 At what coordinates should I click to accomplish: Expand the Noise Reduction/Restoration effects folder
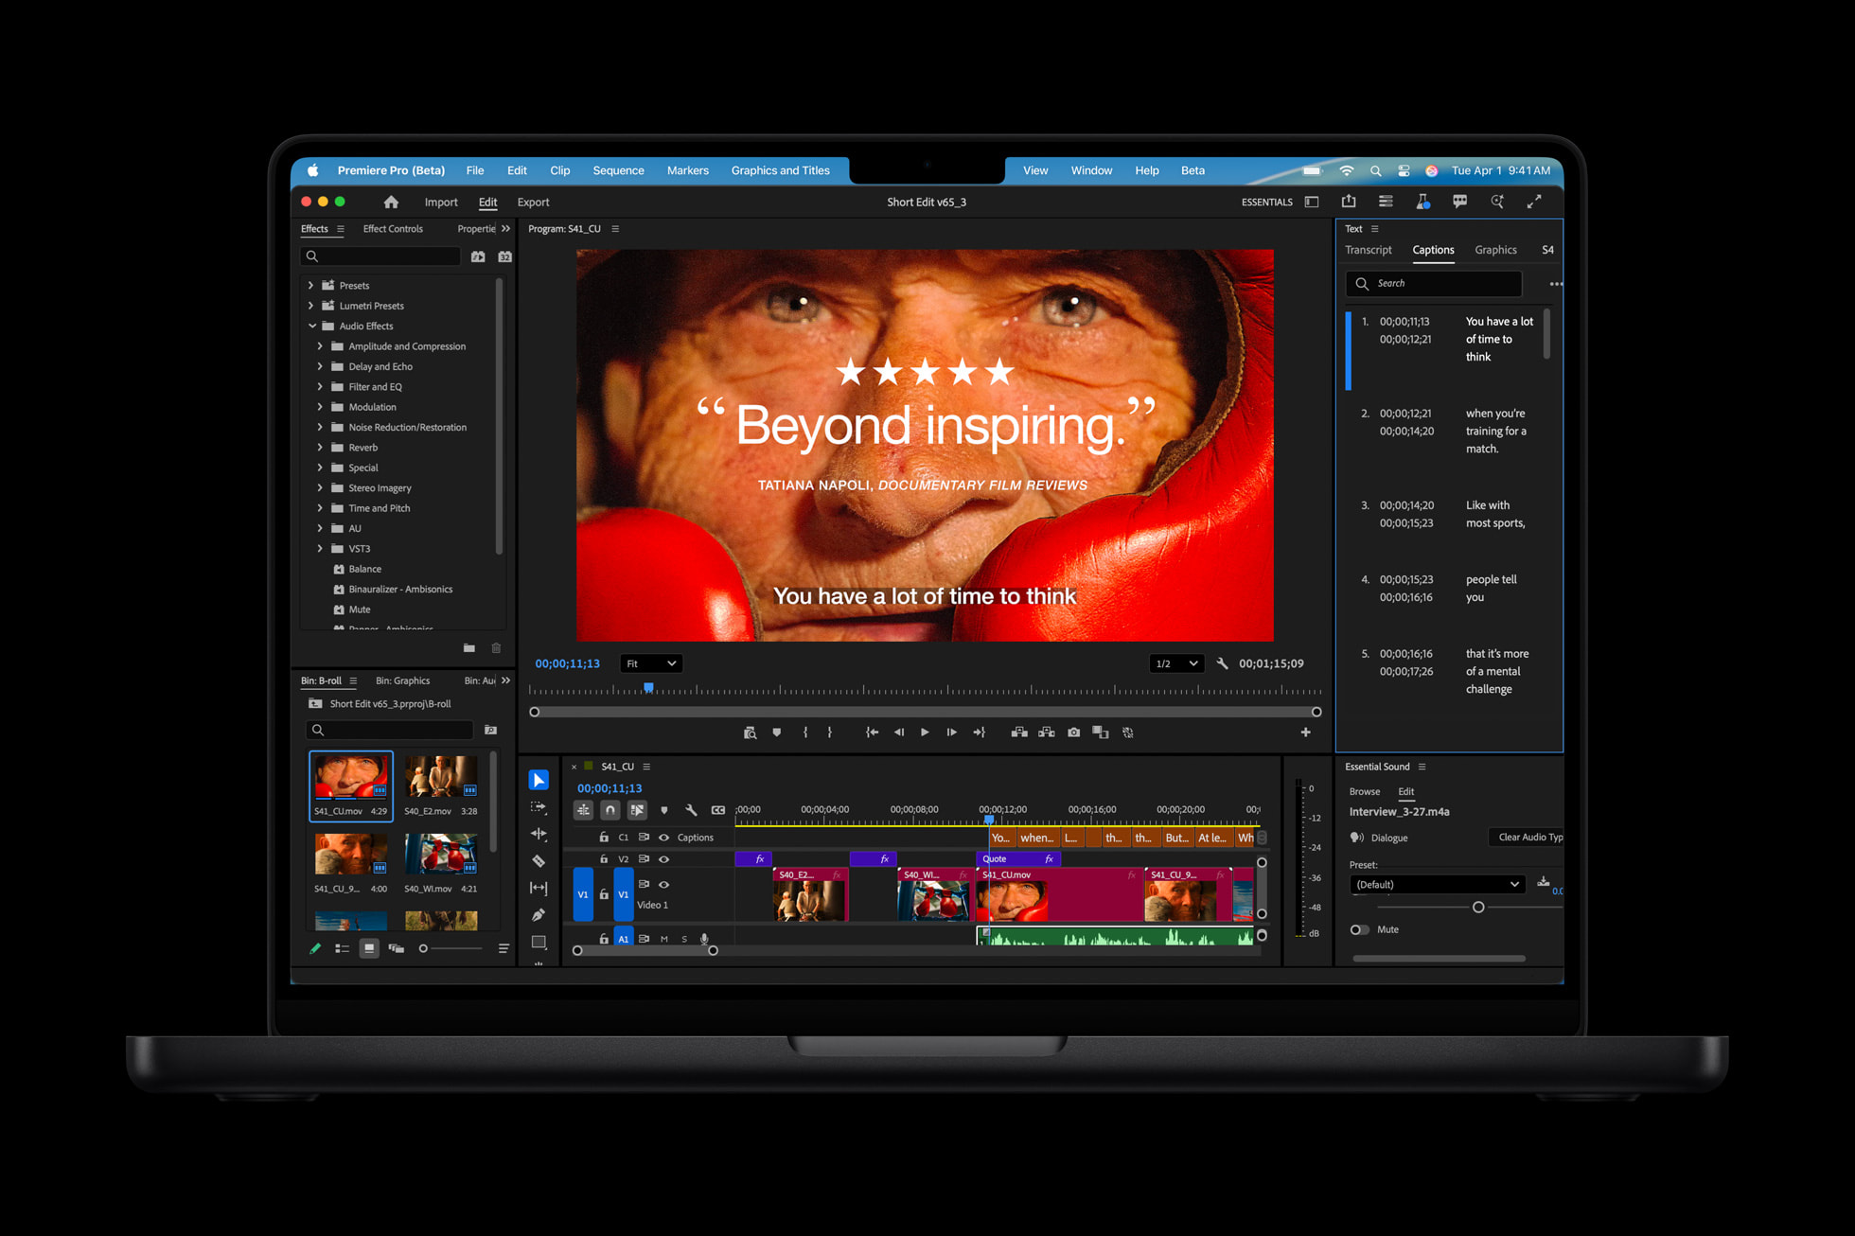[321, 427]
